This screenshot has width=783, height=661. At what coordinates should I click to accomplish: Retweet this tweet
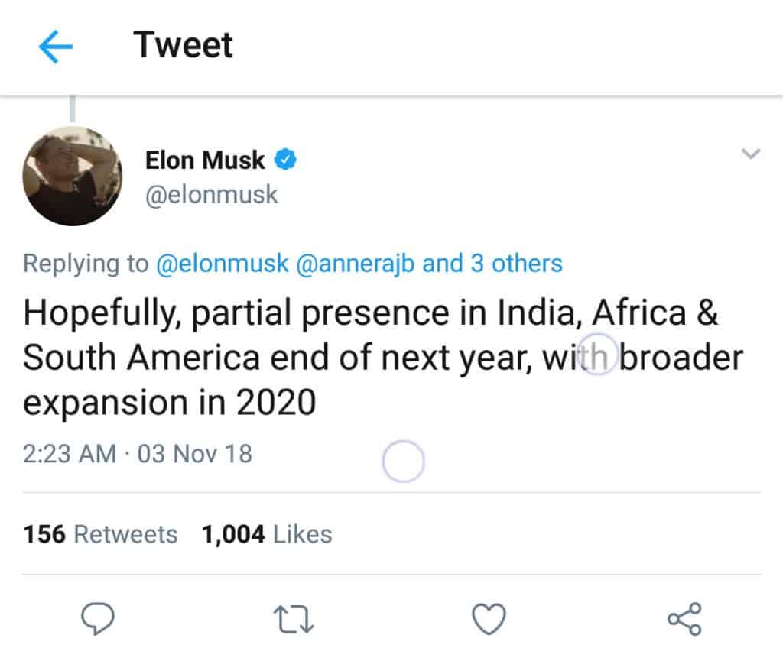[294, 618]
